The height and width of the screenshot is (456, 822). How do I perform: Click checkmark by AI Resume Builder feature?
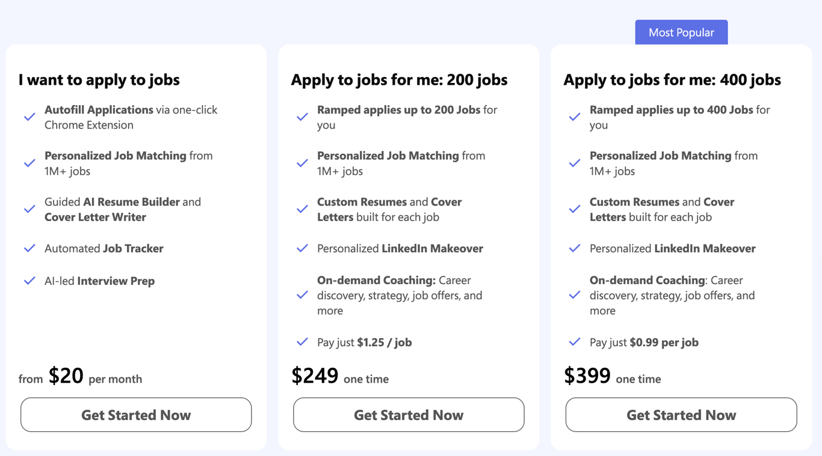coord(29,209)
